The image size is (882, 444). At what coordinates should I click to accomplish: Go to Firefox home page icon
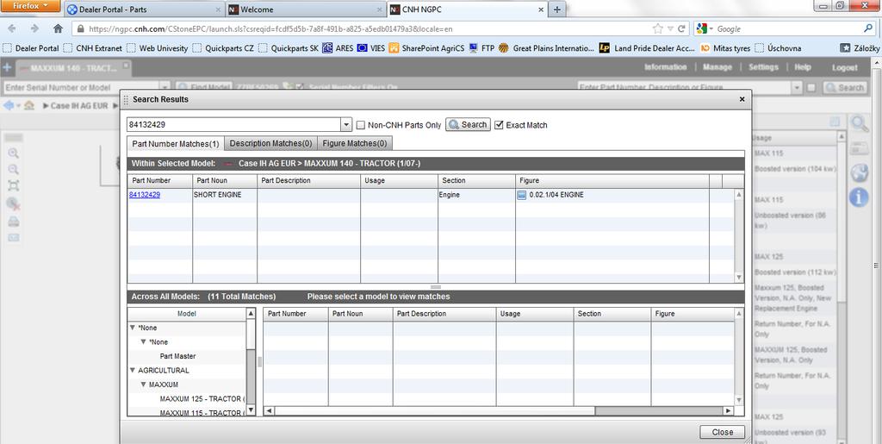tap(58, 28)
